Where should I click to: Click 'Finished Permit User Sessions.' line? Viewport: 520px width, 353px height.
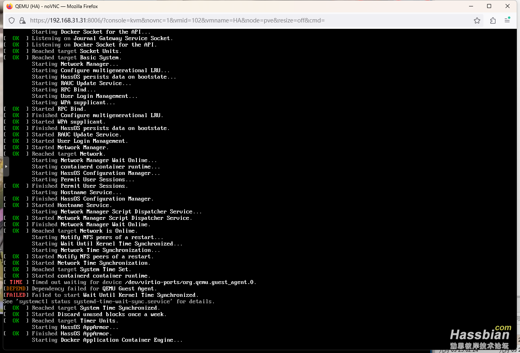(x=80, y=186)
